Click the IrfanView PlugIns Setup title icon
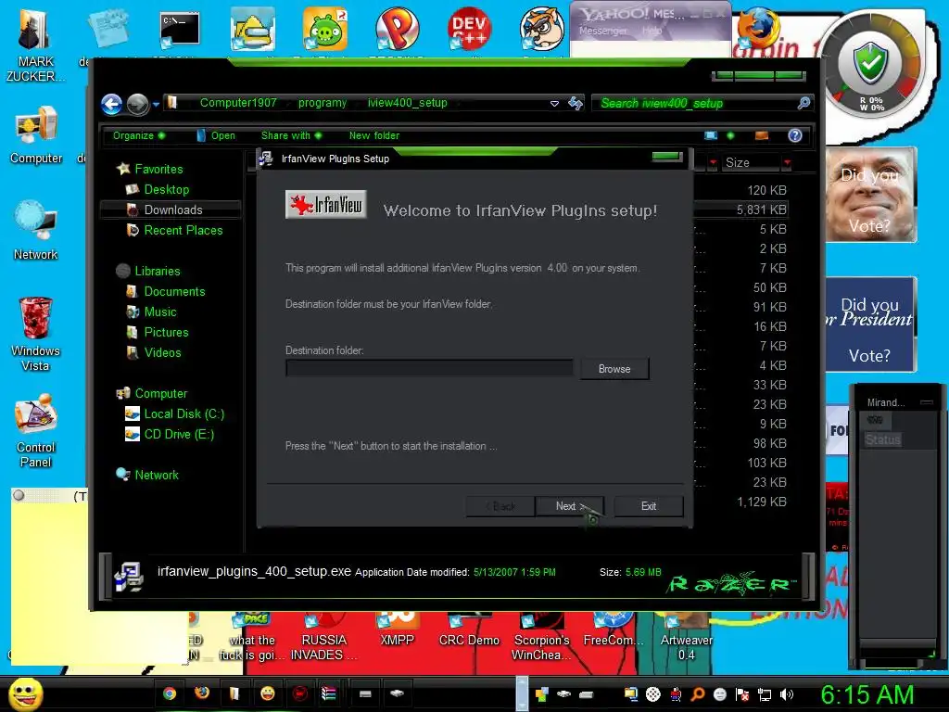 pos(266,159)
